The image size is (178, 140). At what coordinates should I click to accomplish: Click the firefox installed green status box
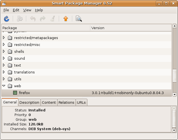coord(15,93)
